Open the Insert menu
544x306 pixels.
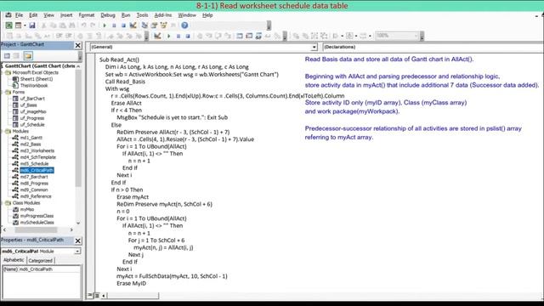[x=66, y=15]
